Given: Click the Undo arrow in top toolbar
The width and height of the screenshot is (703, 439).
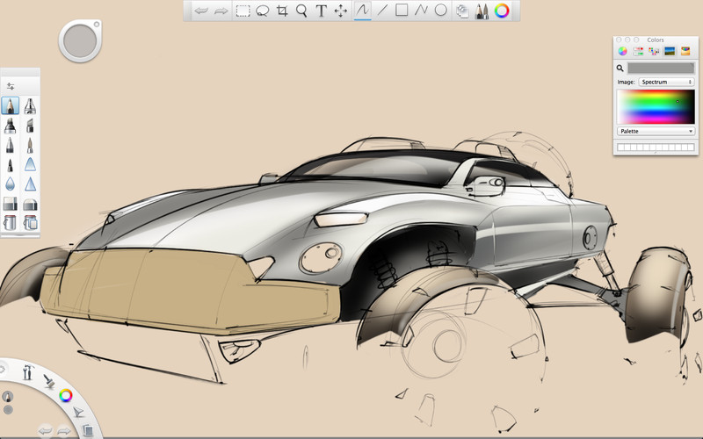Looking at the screenshot, I should (x=202, y=11).
